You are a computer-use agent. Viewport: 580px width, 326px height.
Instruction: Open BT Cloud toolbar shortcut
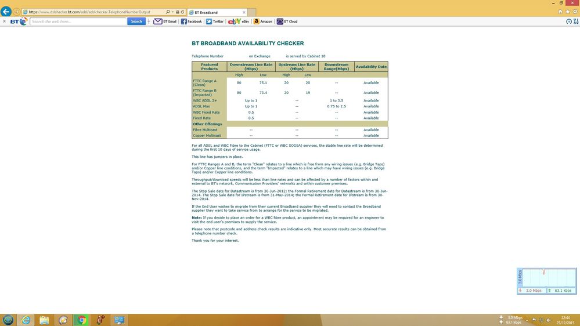tap(287, 21)
